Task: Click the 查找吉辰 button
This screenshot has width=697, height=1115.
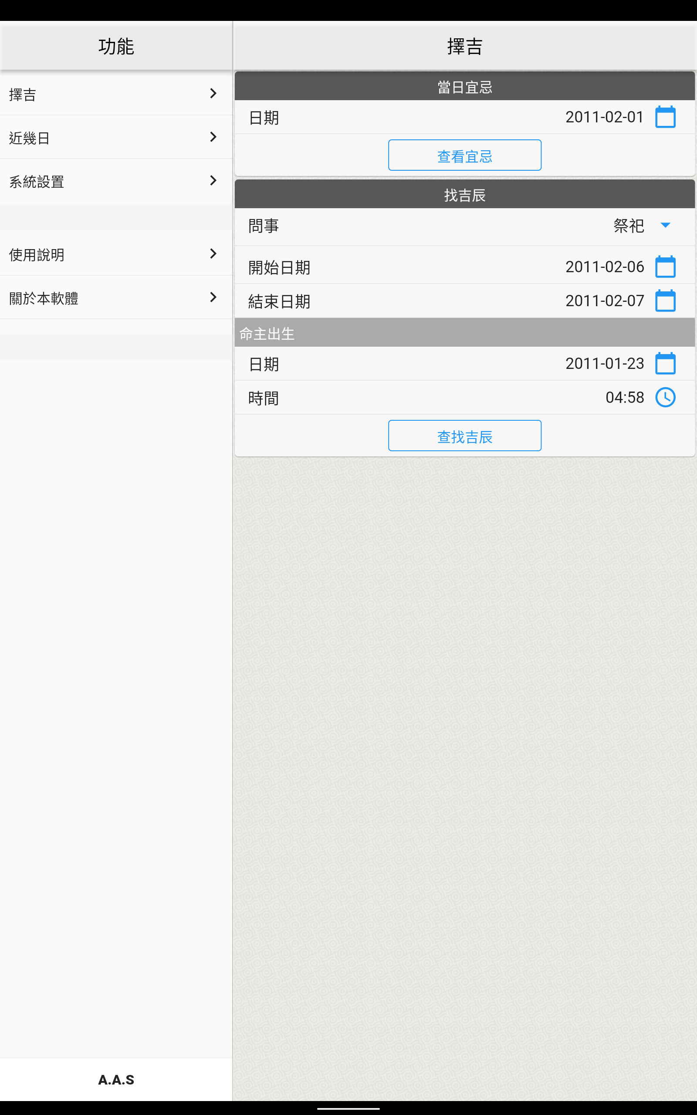Action: 465,436
